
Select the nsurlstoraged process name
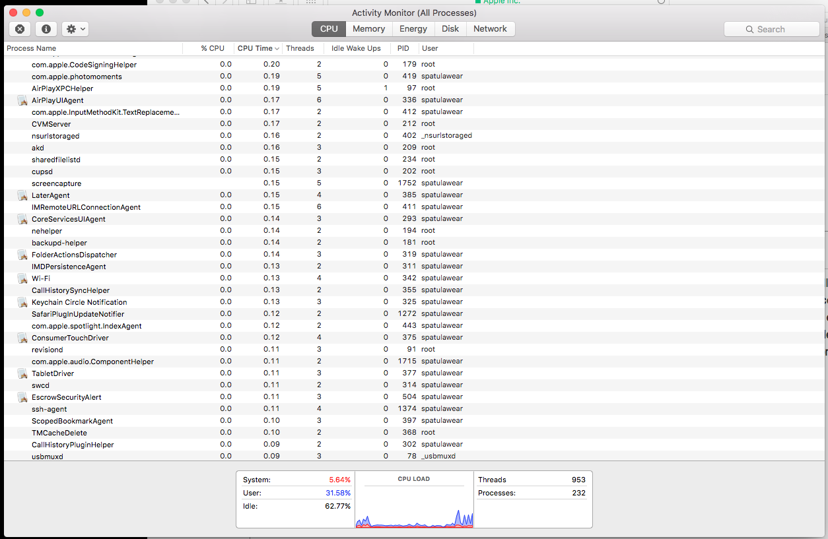coord(55,136)
